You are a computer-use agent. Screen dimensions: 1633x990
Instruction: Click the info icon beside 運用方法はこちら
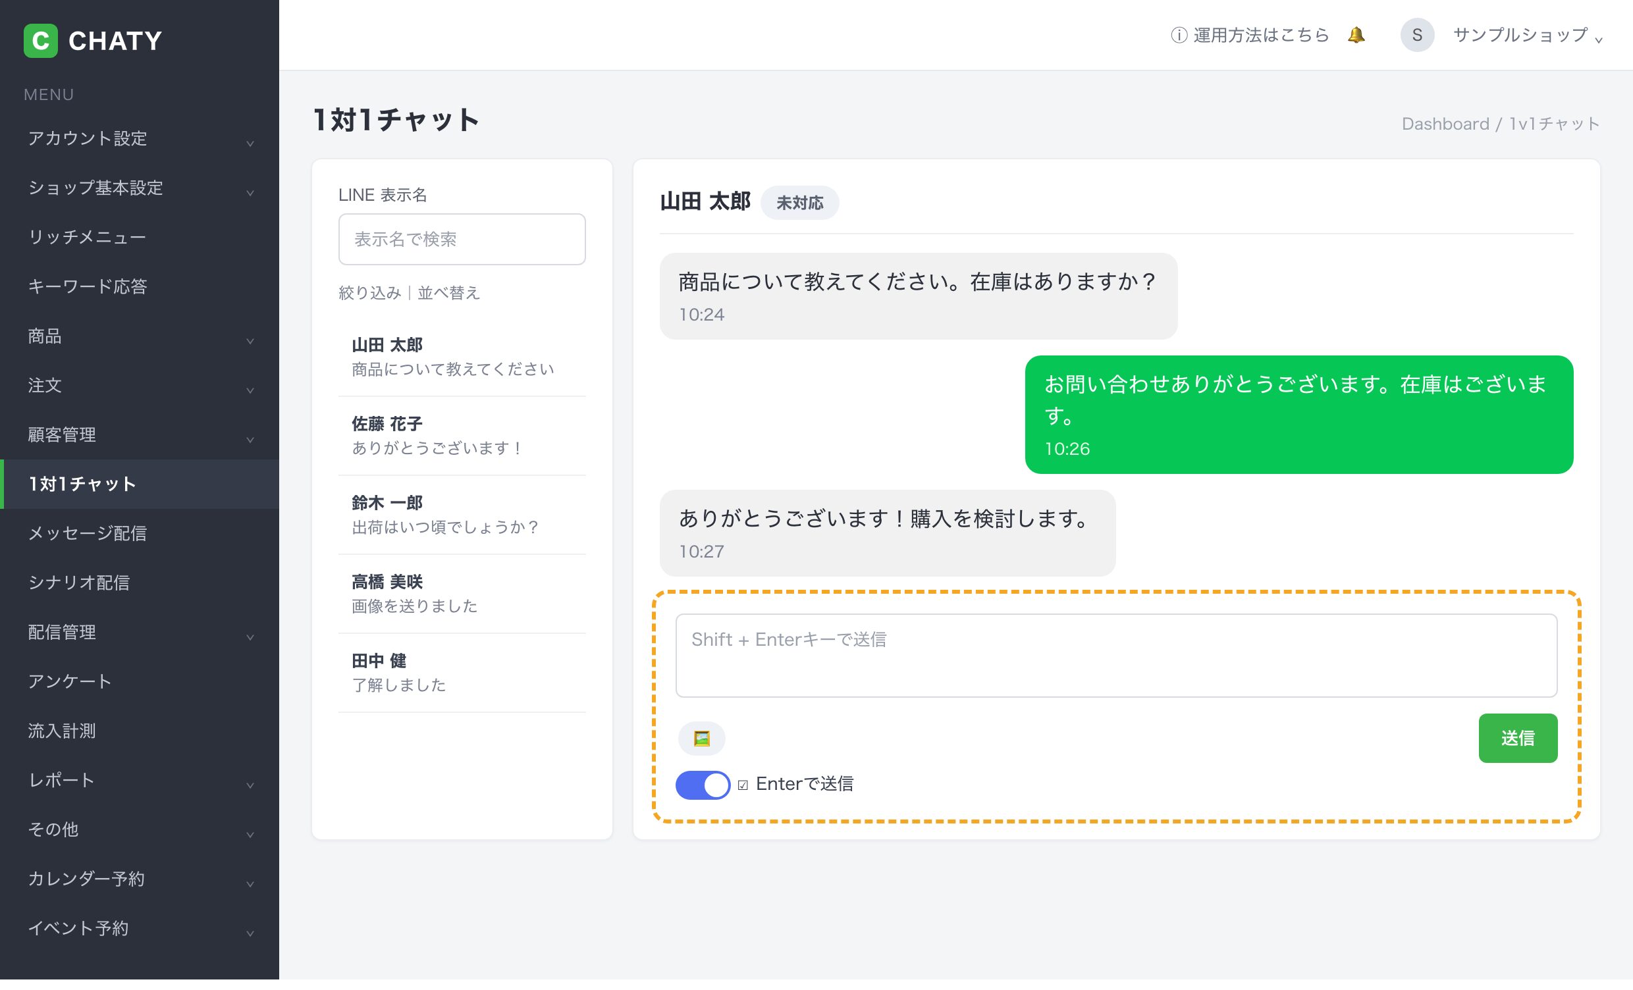click(1179, 35)
